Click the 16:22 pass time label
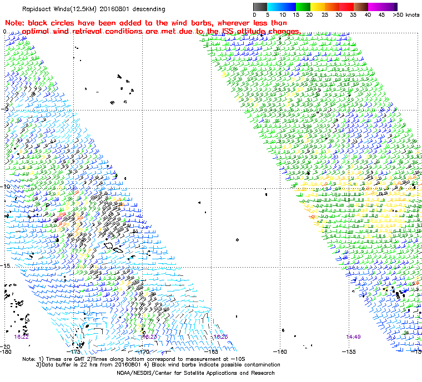 tap(21, 336)
